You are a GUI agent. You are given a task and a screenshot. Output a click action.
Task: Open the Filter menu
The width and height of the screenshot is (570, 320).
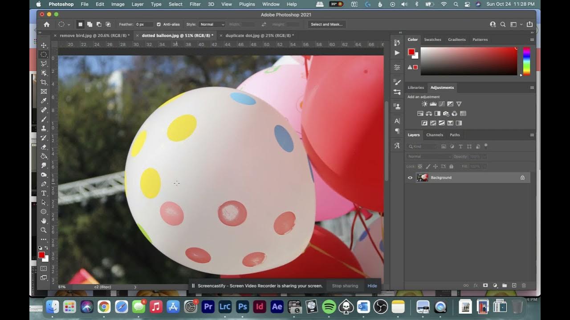click(195, 4)
